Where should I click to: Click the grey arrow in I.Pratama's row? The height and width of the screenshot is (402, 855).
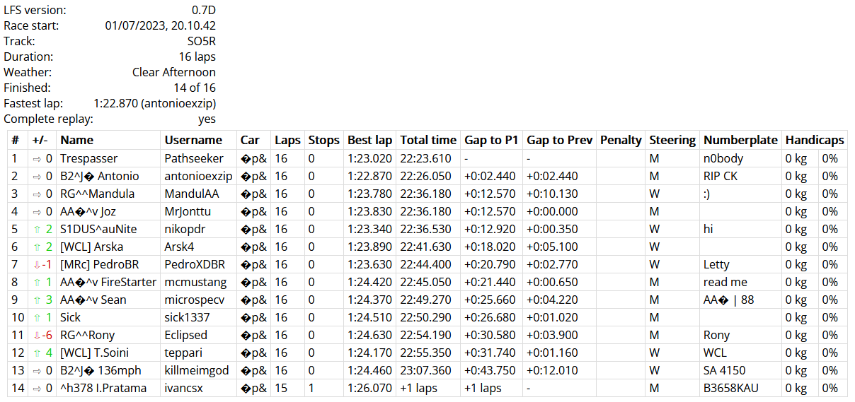click(36, 388)
